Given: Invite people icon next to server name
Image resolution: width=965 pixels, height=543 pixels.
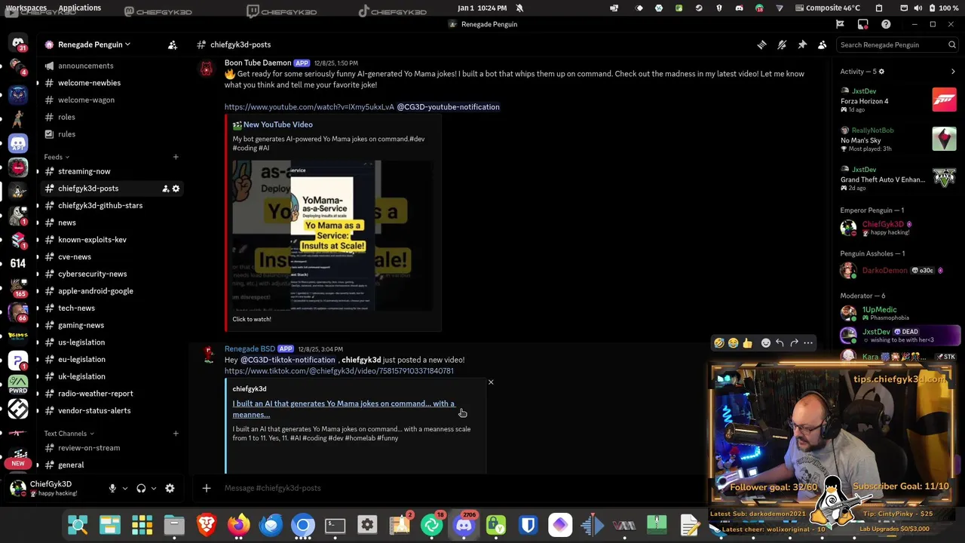Looking at the screenshot, I should [x=173, y=44].
